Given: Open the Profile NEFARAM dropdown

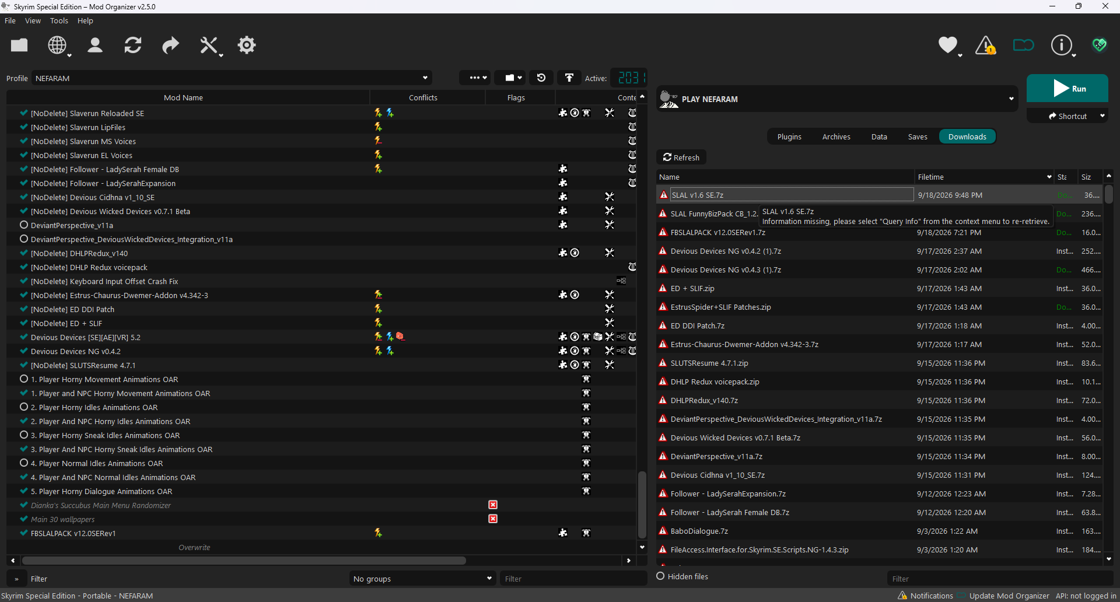Looking at the screenshot, I should pyautogui.click(x=232, y=78).
